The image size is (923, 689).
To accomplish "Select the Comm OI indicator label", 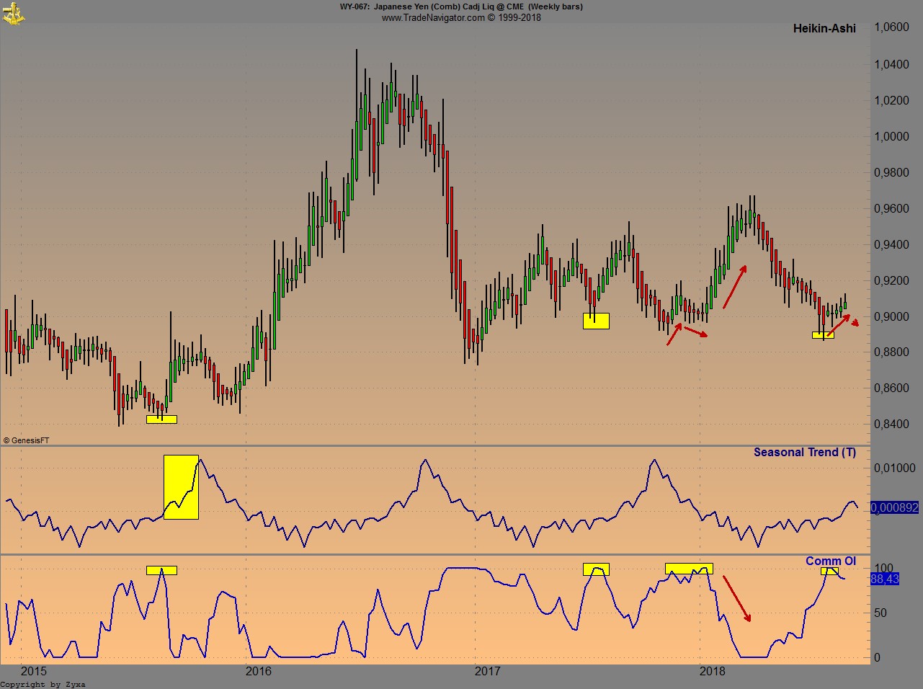I will pyautogui.click(x=830, y=561).
